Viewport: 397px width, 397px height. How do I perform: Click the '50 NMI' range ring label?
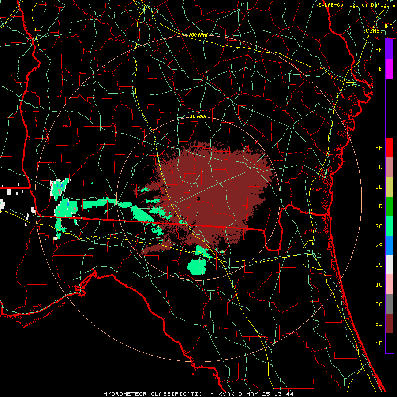click(198, 116)
